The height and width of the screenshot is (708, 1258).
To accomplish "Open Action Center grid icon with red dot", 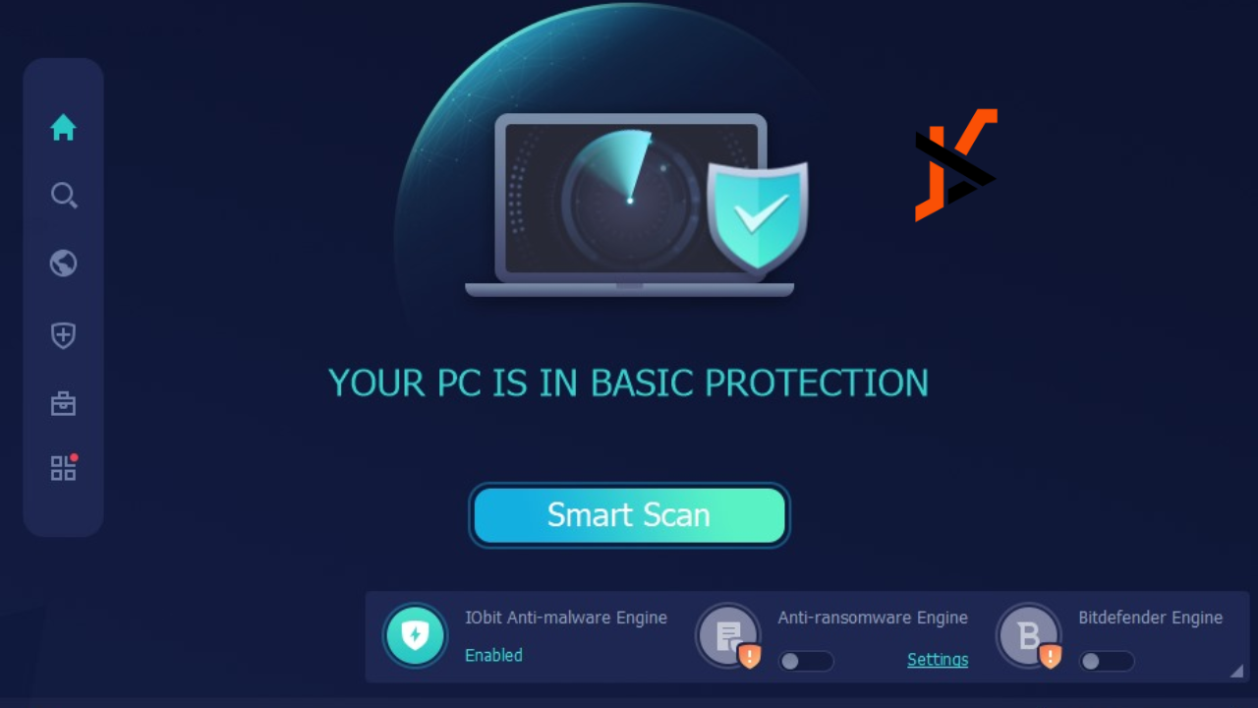I will [64, 467].
